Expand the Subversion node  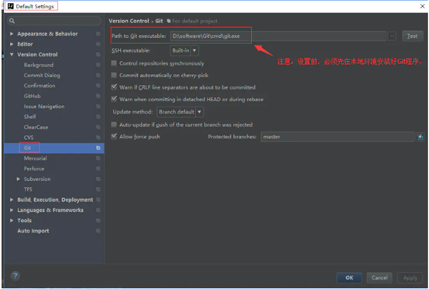(x=19, y=179)
